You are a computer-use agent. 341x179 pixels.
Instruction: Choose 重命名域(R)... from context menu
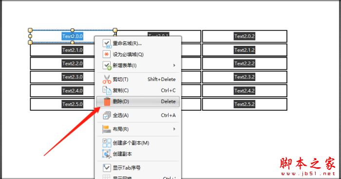tap(138, 43)
